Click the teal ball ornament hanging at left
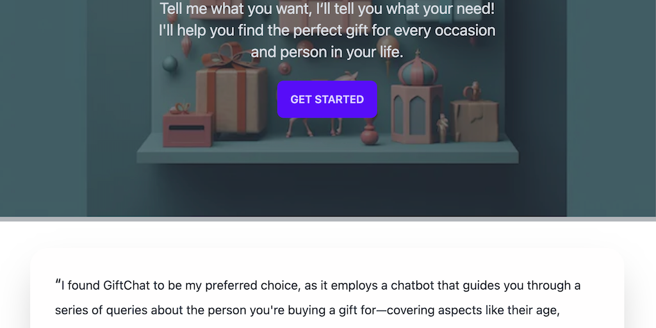The image size is (656, 328). click(170, 63)
